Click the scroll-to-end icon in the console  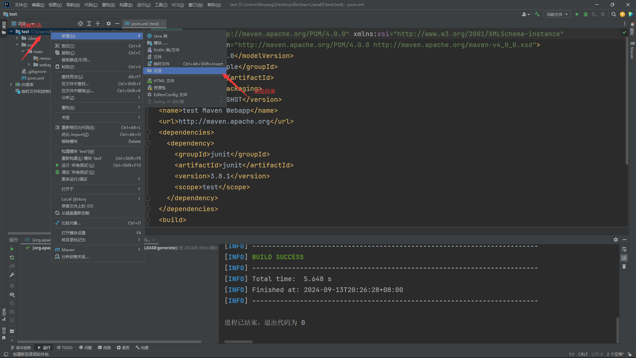click(624, 258)
